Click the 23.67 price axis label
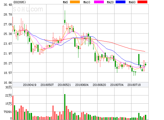Viewport: 164px width, 120px height. coord(8,44)
